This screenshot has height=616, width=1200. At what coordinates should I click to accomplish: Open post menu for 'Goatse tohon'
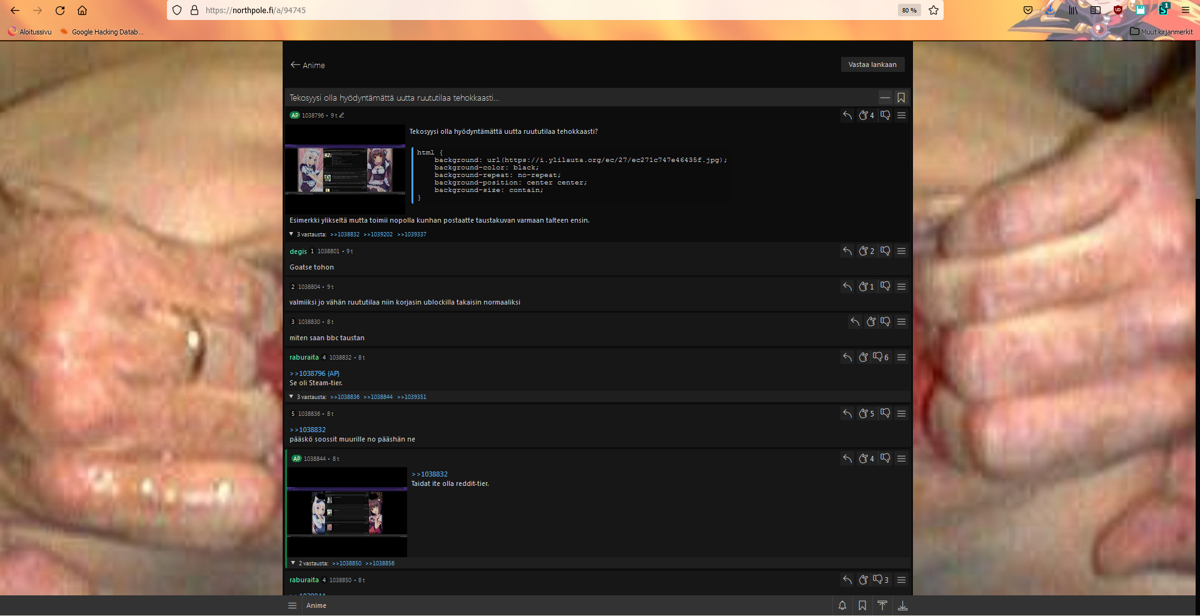point(901,251)
